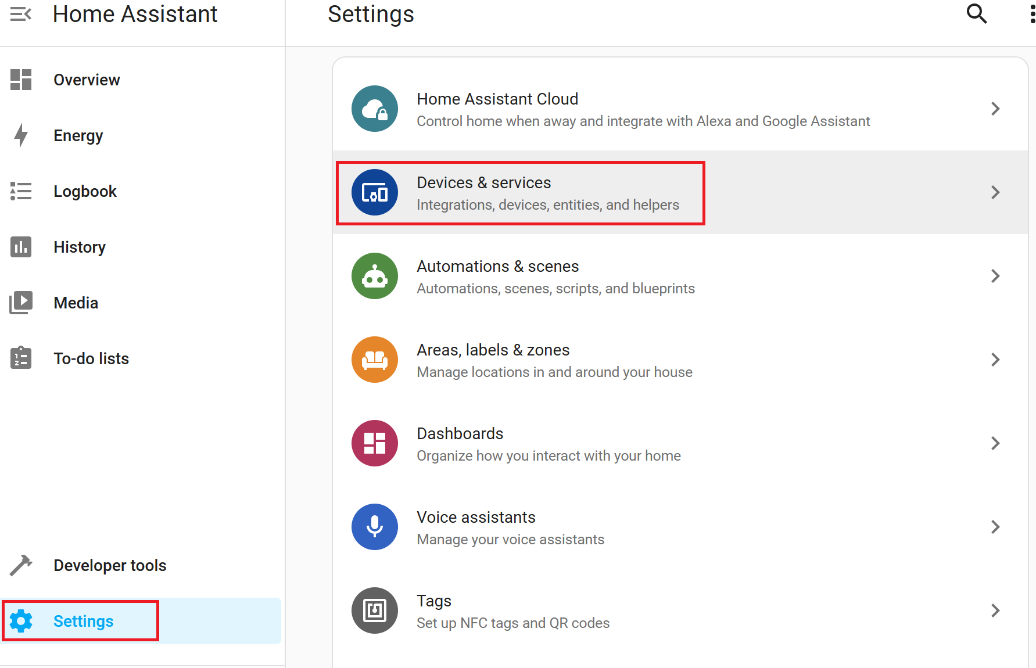The height and width of the screenshot is (668, 1036).
Task: Open the three-dot overflow menu
Action: [x=1031, y=15]
